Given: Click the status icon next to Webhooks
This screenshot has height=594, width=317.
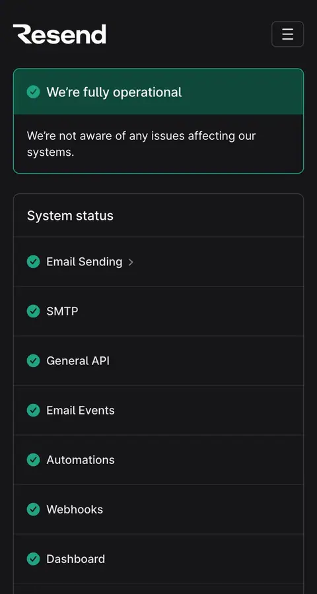Looking at the screenshot, I should pos(34,510).
